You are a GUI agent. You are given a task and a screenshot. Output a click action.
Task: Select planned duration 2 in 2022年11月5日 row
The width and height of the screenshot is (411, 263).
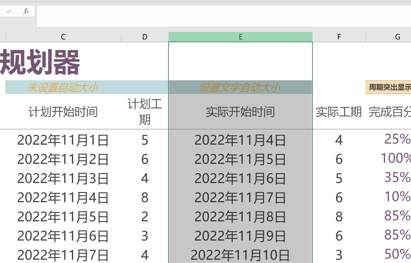point(145,217)
